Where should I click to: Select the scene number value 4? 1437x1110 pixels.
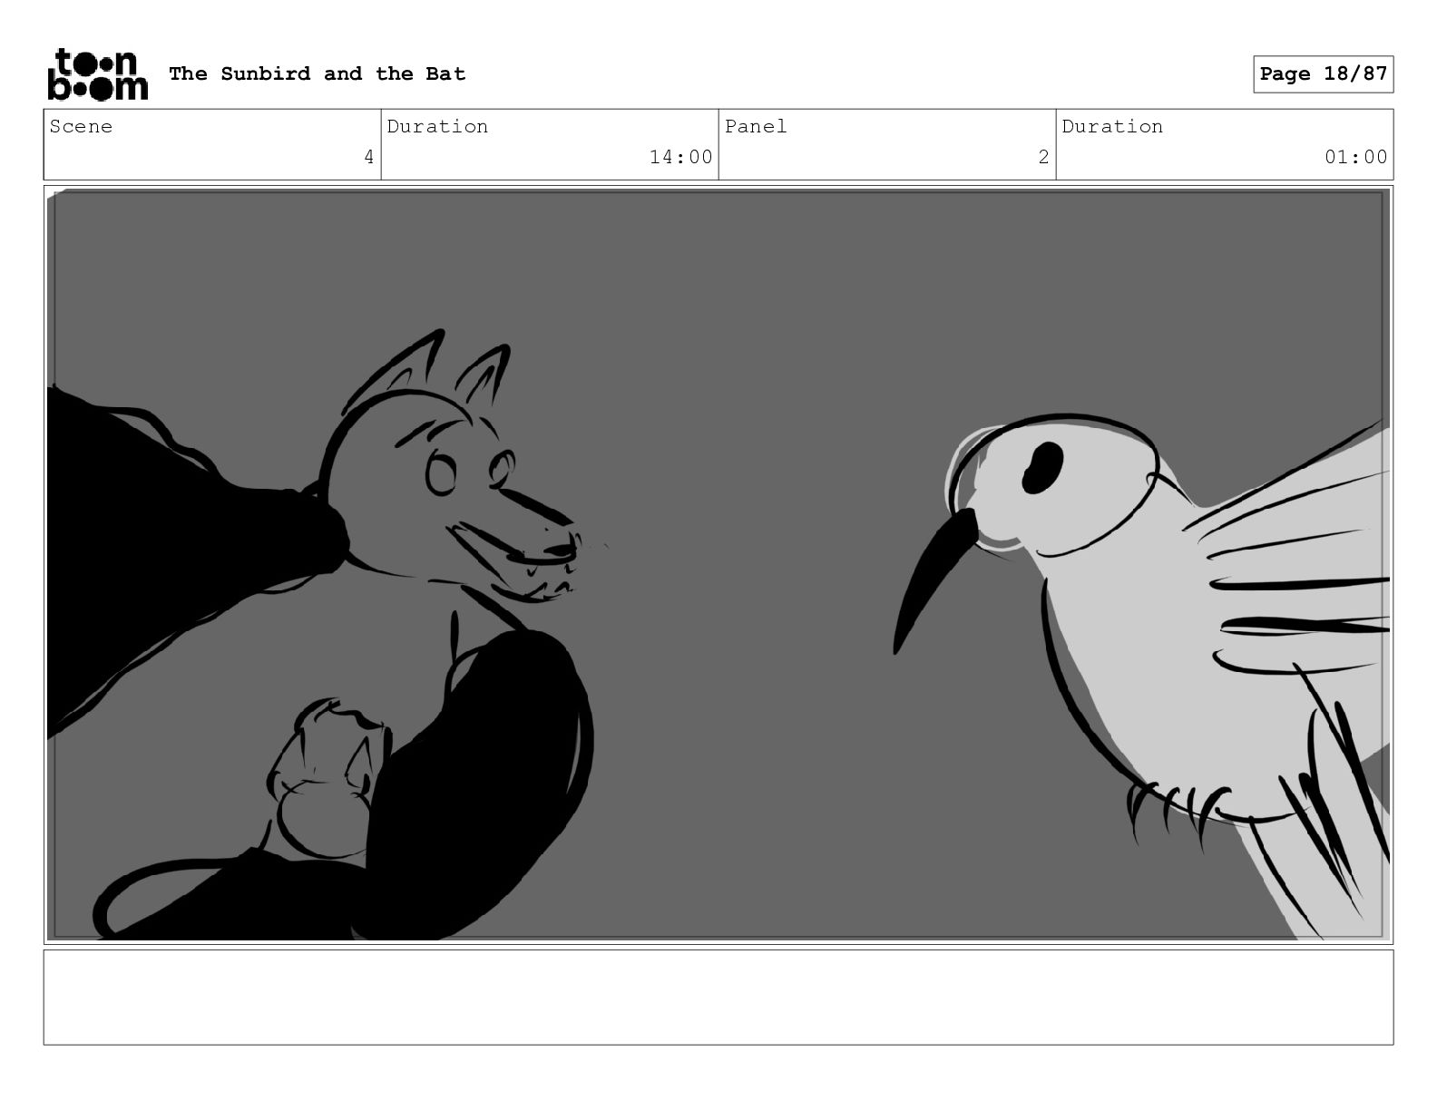[368, 157]
